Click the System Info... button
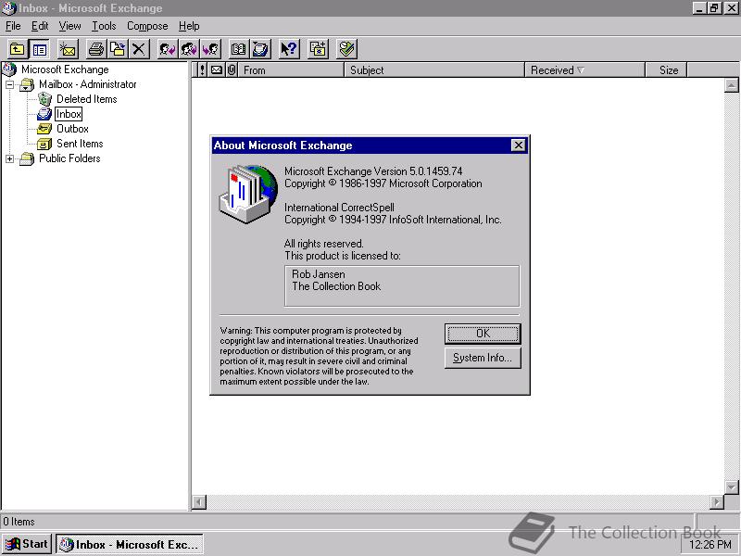This screenshot has width=741, height=556. [x=483, y=358]
